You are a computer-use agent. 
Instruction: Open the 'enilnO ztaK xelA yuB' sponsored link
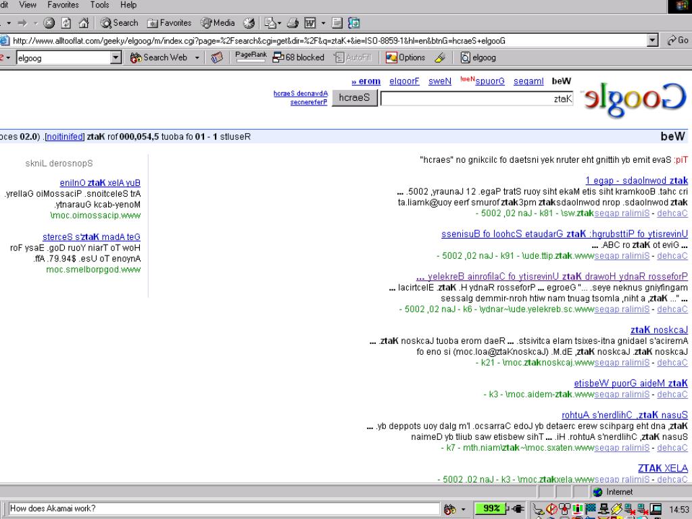[x=100, y=182]
